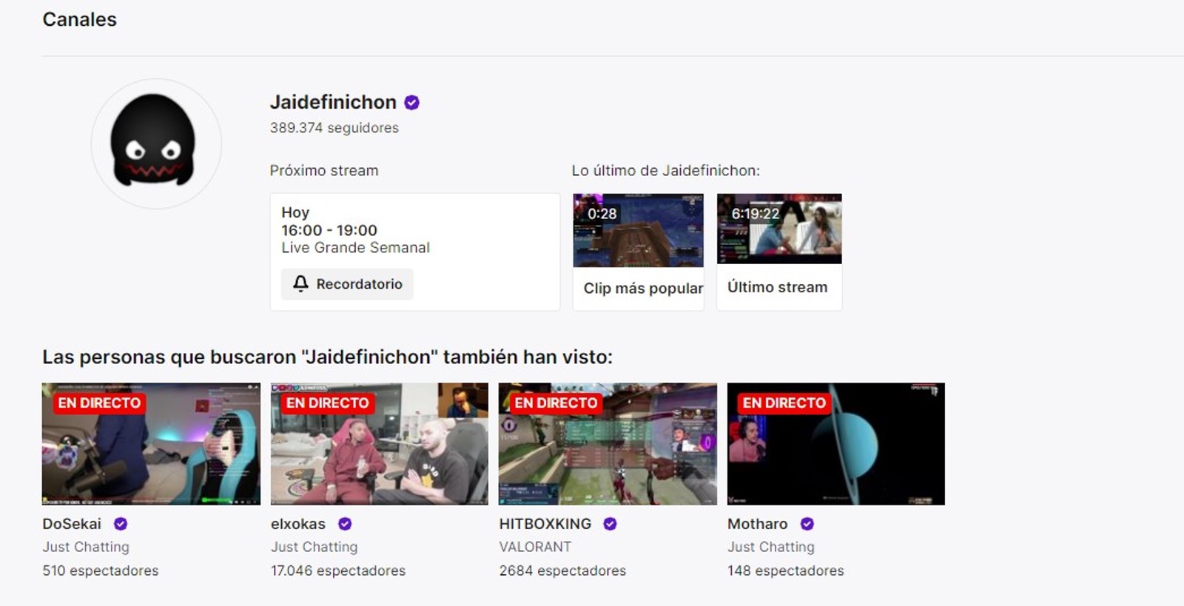Click the verified badge beside Jaidefinichon

(412, 103)
